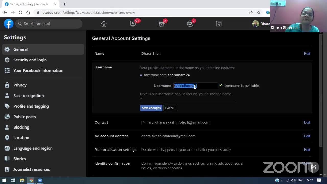Click the Save changes button

click(151, 108)
